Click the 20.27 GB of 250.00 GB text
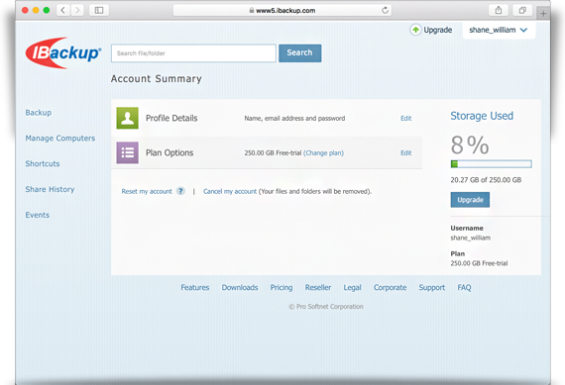Image resolution: width=565 pixels, height=385 pixels. pyautogui.click(x=486, y=180)
